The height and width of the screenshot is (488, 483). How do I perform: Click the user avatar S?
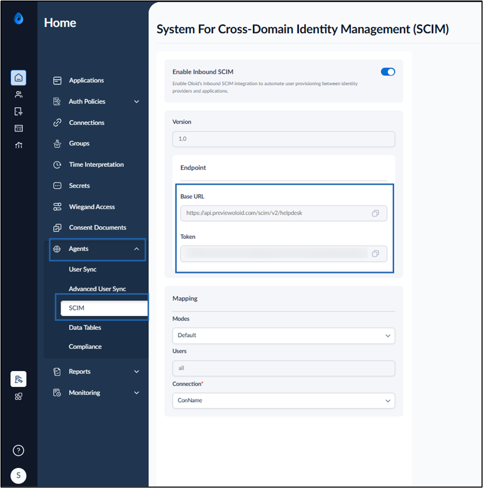click(18, 476)
